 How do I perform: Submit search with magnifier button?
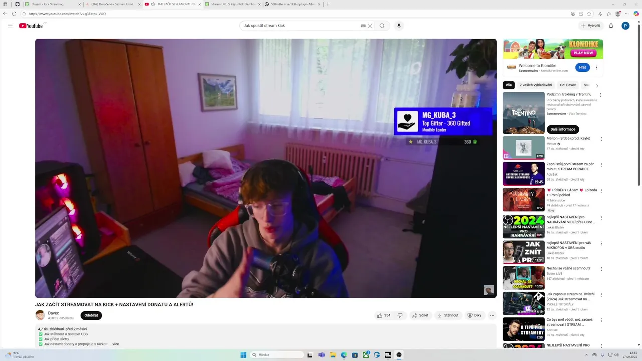pos(382,26)
